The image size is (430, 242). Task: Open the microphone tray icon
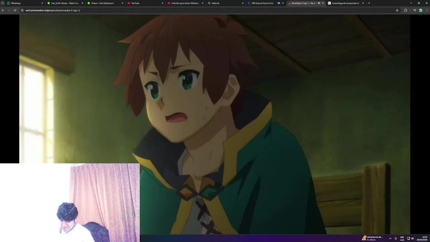(396, 238)
